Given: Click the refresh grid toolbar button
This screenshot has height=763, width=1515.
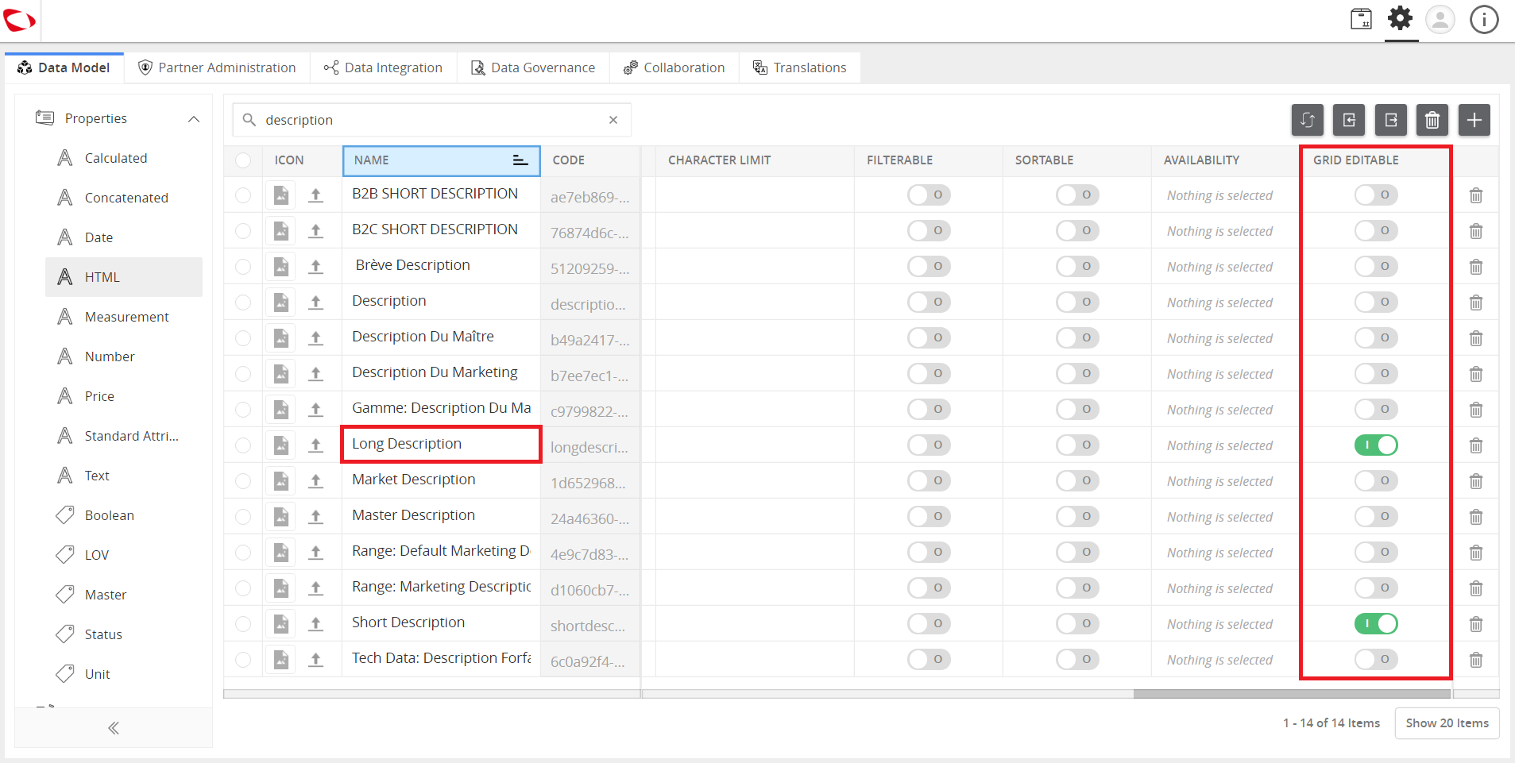Looking at the screenshot, I should click(1307, 120).
